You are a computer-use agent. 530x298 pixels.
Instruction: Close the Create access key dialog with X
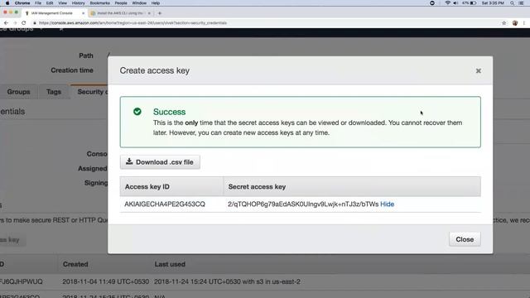479,71
